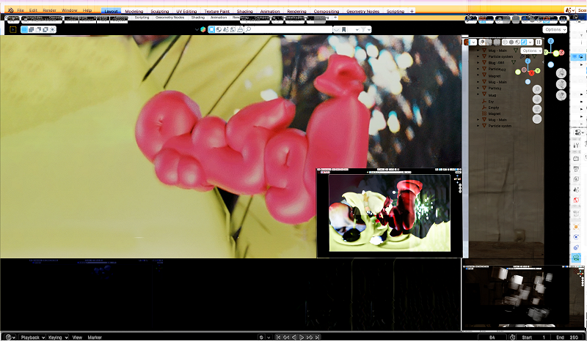Open the Render menu
This screenshot has width=587, height=341.
pyautogui.click(x=49, y=11)
